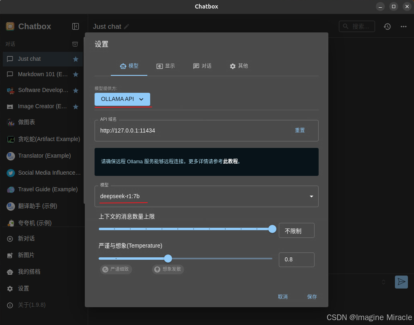Switch to the 对话 settings tab
Screen dimensions: 414x325
pyautogui.click(x=202, y=66)
